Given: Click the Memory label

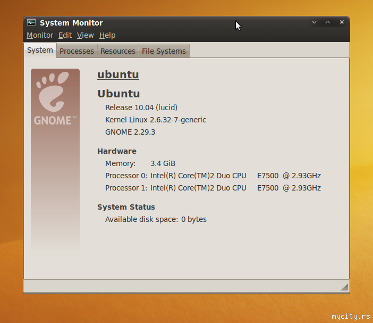Looking at the screenshot, I should pos(121,164).
